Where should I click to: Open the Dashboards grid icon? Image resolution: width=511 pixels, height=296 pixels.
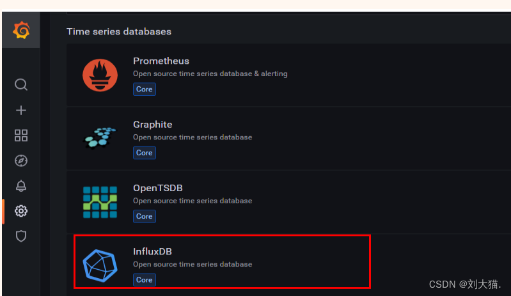tap(21, 135)
